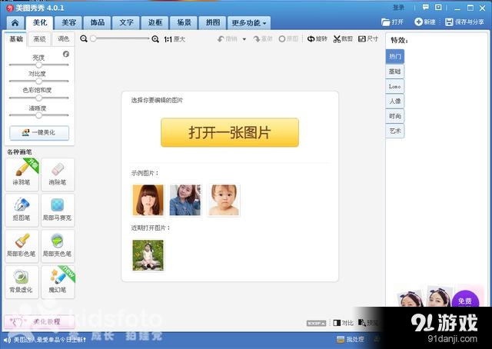Click the purple 免费 promo badge

point(465,299)
